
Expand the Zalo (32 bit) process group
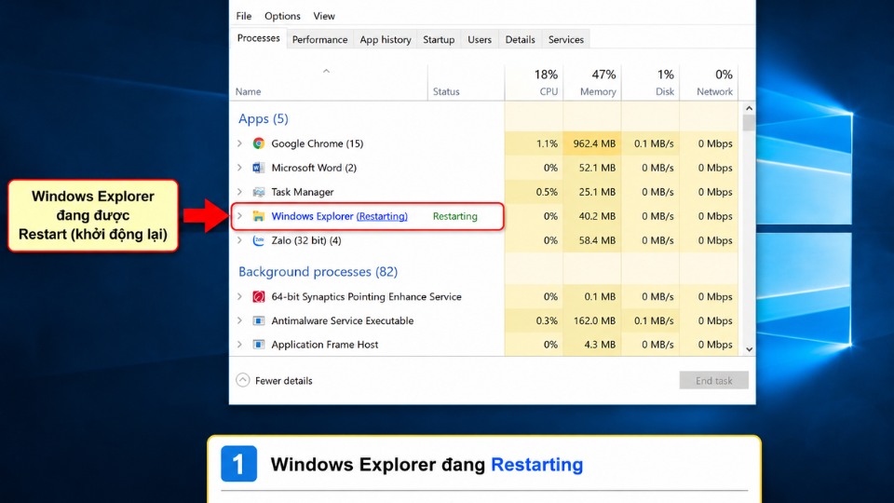click(240, 240)
